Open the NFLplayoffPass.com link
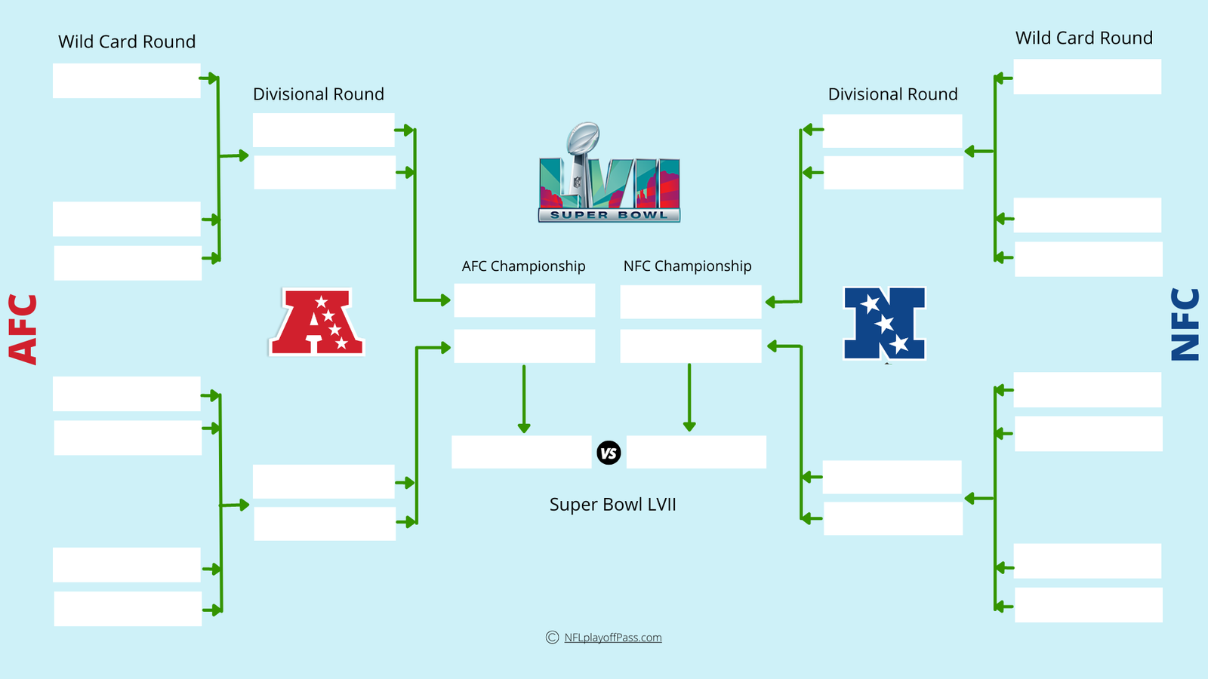Screen dimensions: 1208x679 [x=613, y=638]
